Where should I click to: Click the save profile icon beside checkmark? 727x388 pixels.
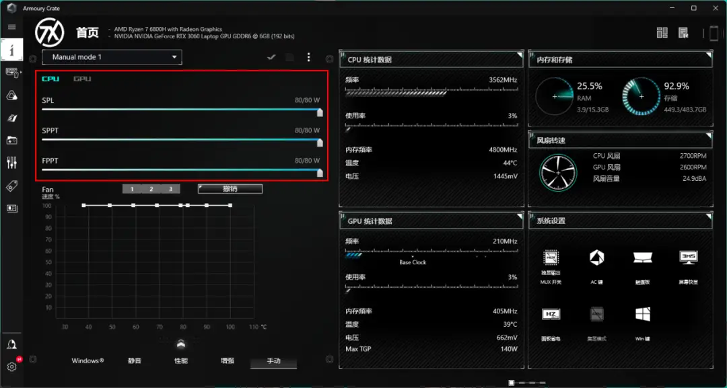coord(289,57)
